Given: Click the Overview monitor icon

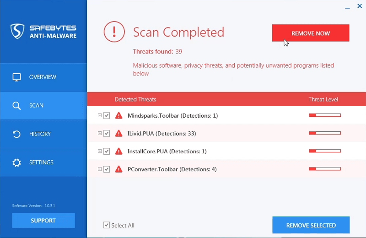Looking at the screenshot, I should [16, 77].
